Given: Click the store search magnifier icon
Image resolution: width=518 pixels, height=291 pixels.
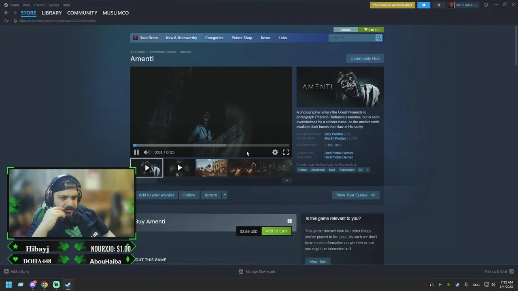Looking at the screenshot, I should pos(379,38).
